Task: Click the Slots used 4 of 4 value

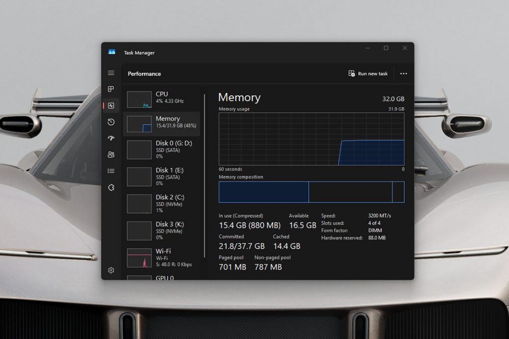Action: click(x=374, y=223)
